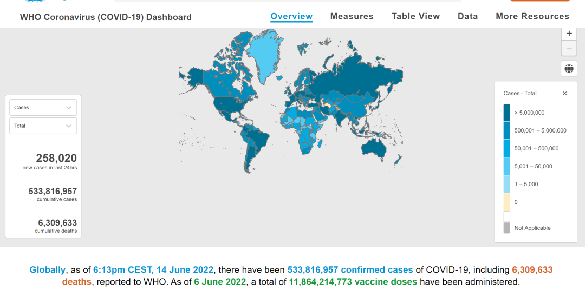Screen dimensions: 585x296
Task: Switch to the Overview tab
Action: tap(291, 16)
